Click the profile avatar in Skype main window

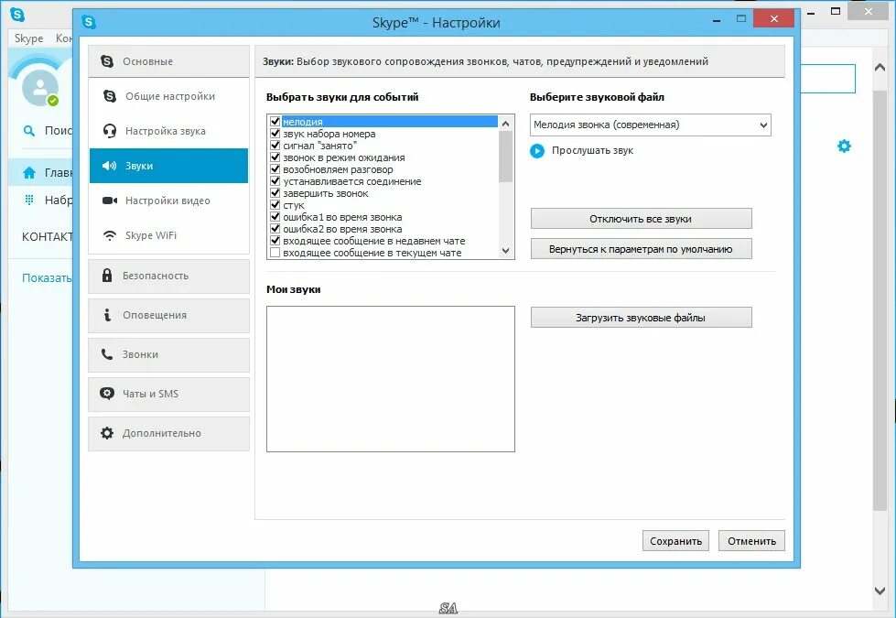(x=40, y=88)
